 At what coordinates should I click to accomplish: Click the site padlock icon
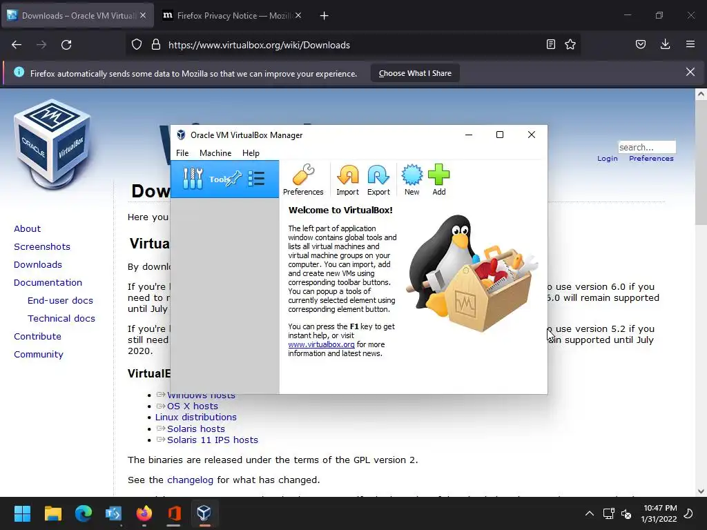(156, 45)
